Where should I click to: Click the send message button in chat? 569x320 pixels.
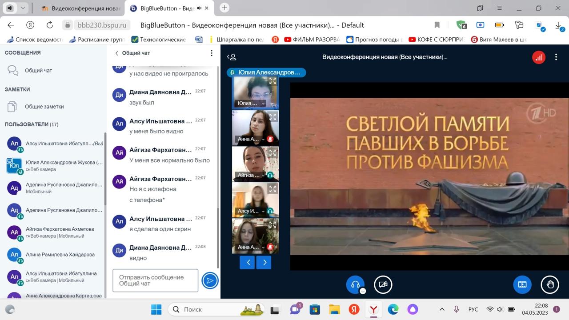[210, 280]
